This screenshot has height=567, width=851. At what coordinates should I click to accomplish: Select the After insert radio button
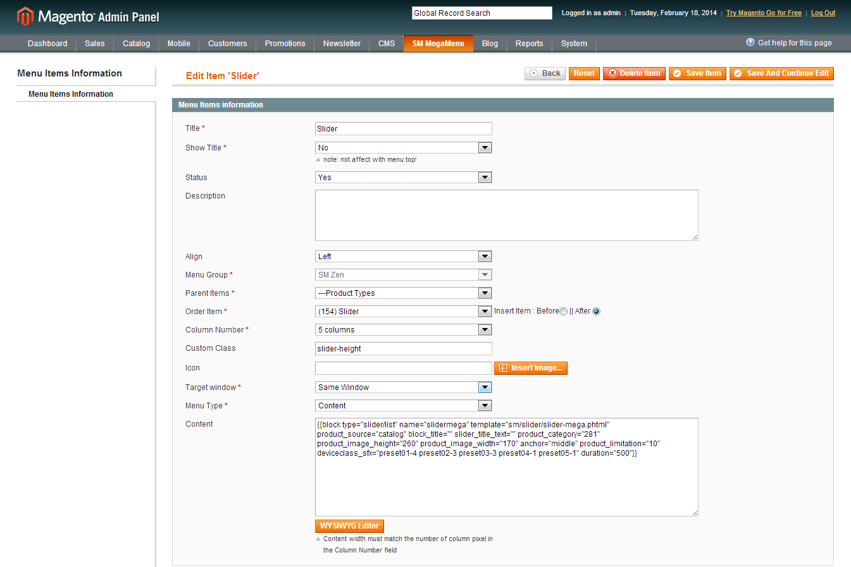[x=596, y=312]
